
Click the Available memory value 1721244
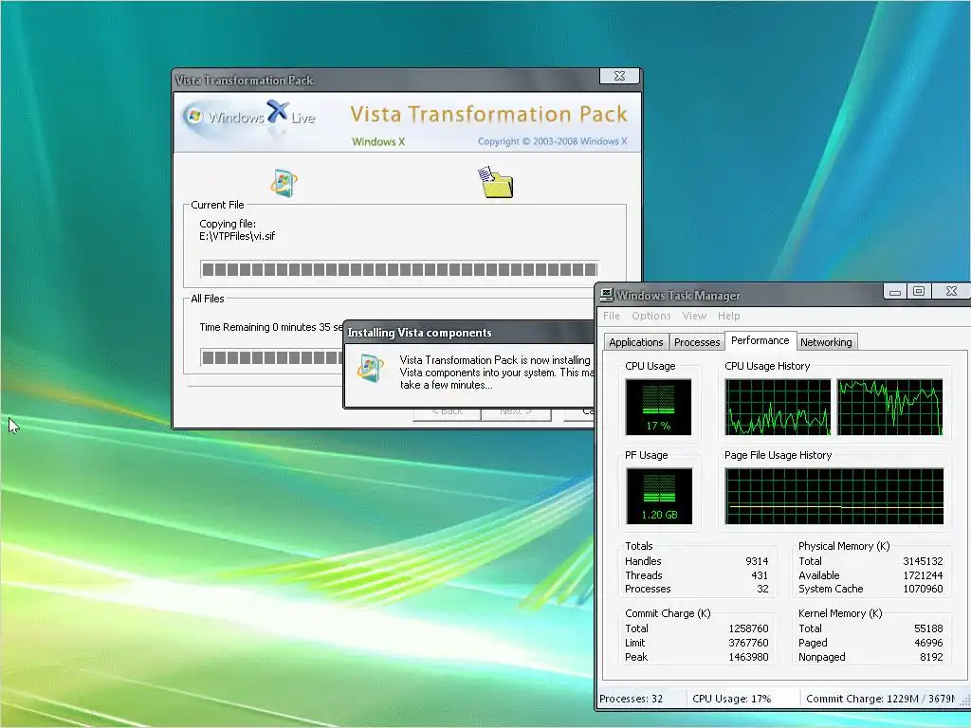[923, 575]
